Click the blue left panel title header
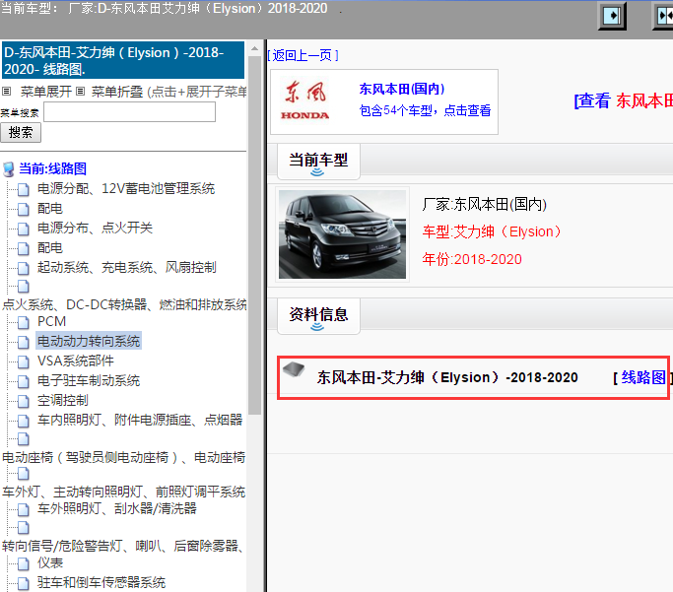 123,60
